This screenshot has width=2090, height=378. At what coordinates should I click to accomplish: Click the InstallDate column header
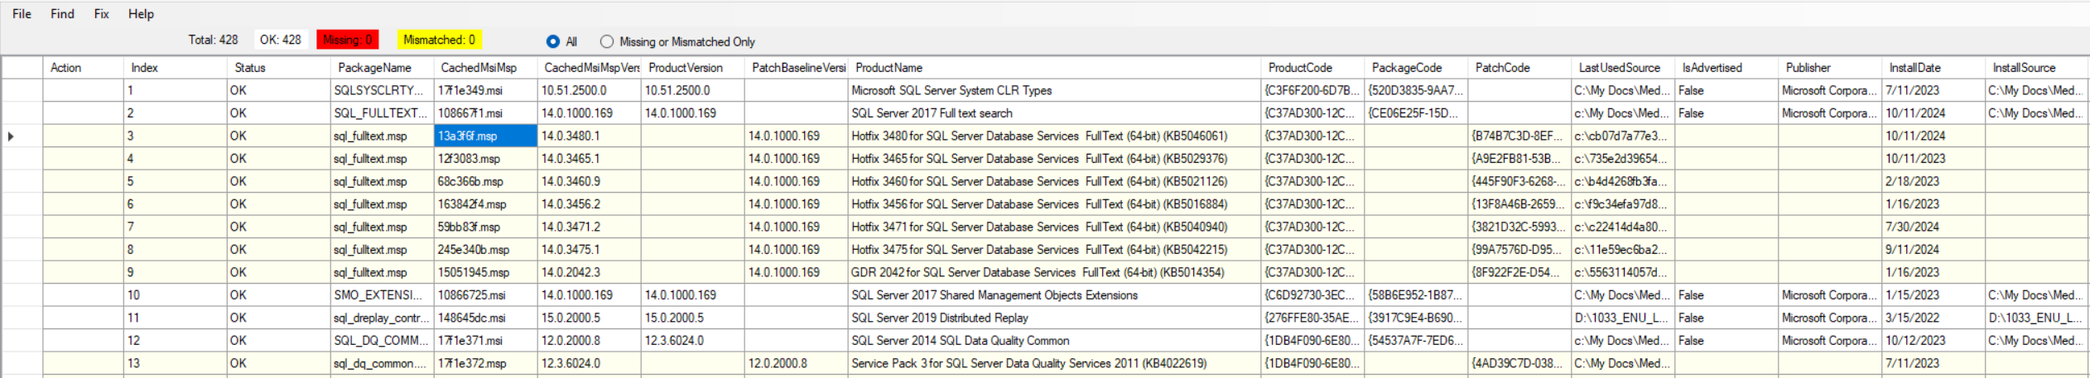pos(1914,68)
